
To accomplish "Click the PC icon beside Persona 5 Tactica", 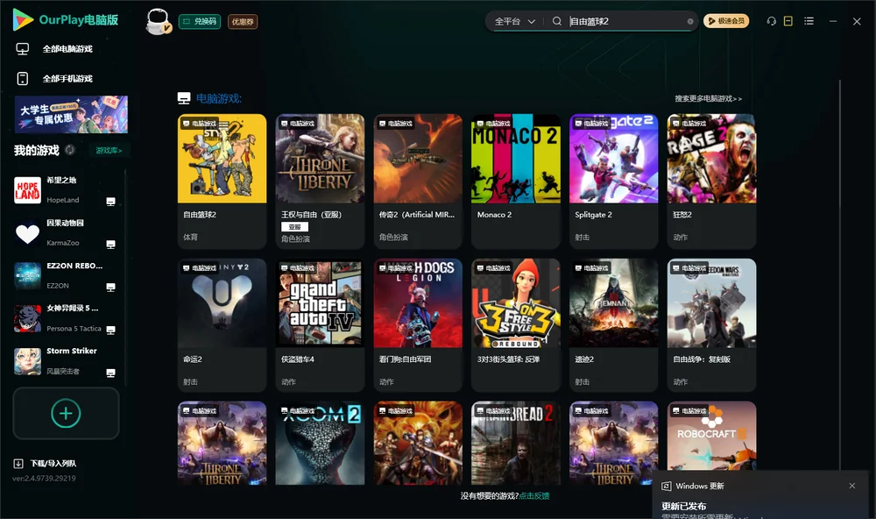I will point(110,330).
